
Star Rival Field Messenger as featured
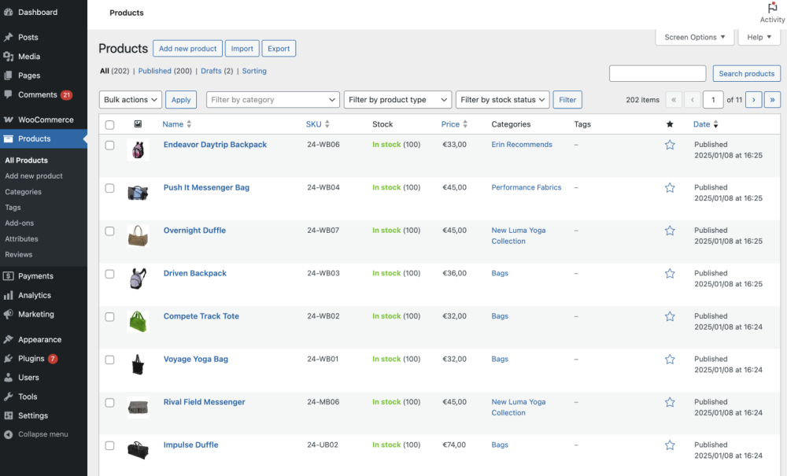pos(670,402)
